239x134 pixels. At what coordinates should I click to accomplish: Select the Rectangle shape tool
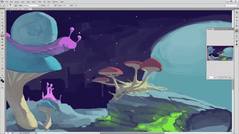tap(2, 68)
